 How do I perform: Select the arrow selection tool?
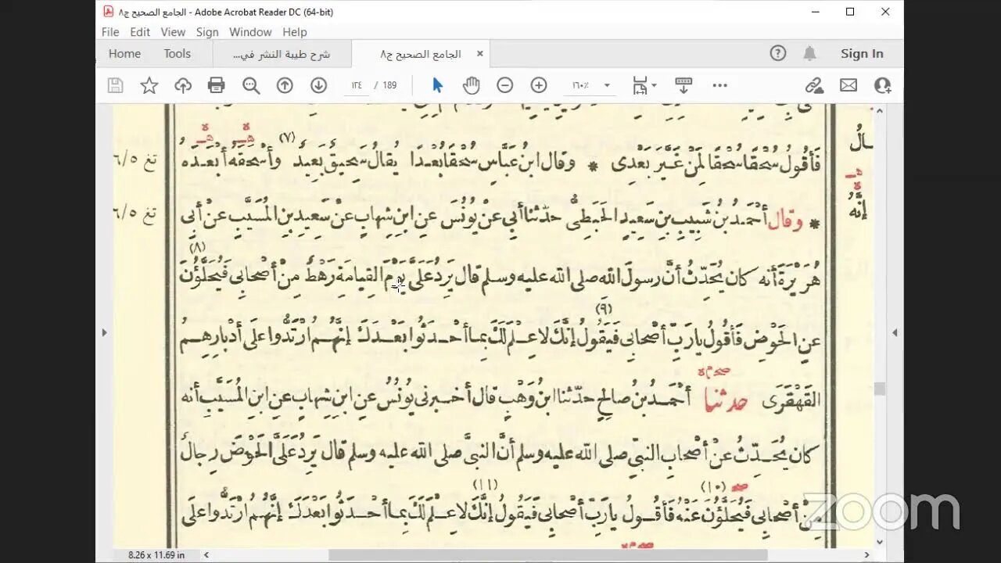point(437,85)
